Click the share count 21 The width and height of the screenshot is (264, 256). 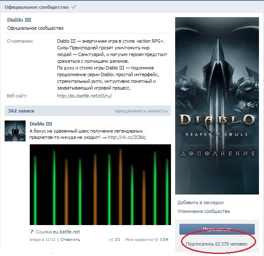[x=117, y=240]
